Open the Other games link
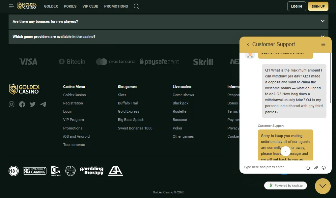The width and height of the screenshot is (336, 198). coord(183,136)
